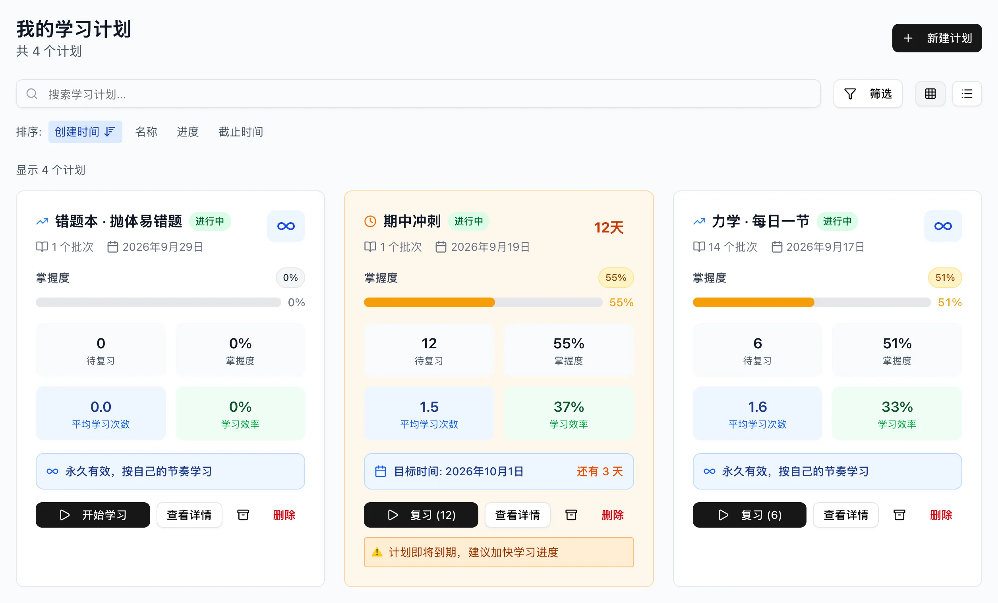Click 进行中 badge on 错题本
This screenshot has width=998, height=603.
click(x=210, y=221)
